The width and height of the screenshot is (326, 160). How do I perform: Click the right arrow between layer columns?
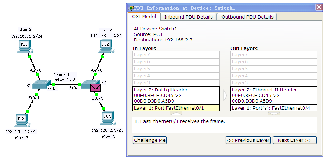tap(225, 96)
